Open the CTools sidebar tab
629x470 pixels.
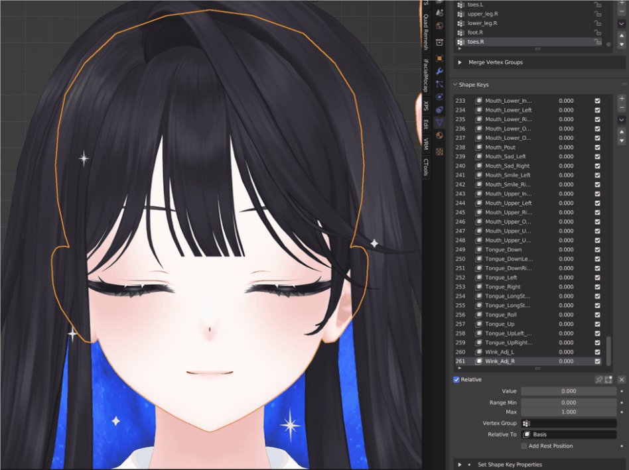click(x=426, y=168)
